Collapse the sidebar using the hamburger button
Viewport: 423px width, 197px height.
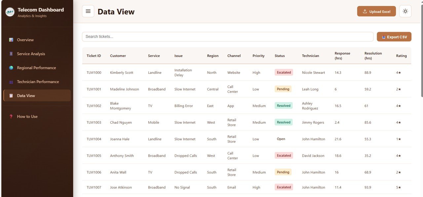tap(88, 11)
